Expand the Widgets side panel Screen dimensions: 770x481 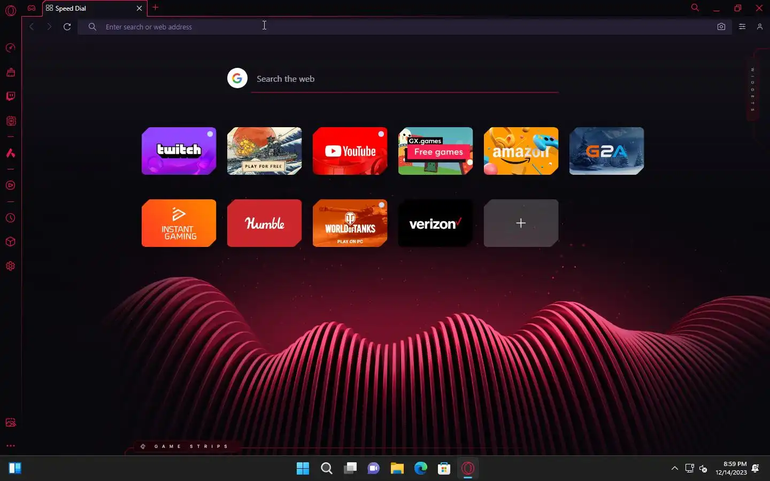[753, 89]
